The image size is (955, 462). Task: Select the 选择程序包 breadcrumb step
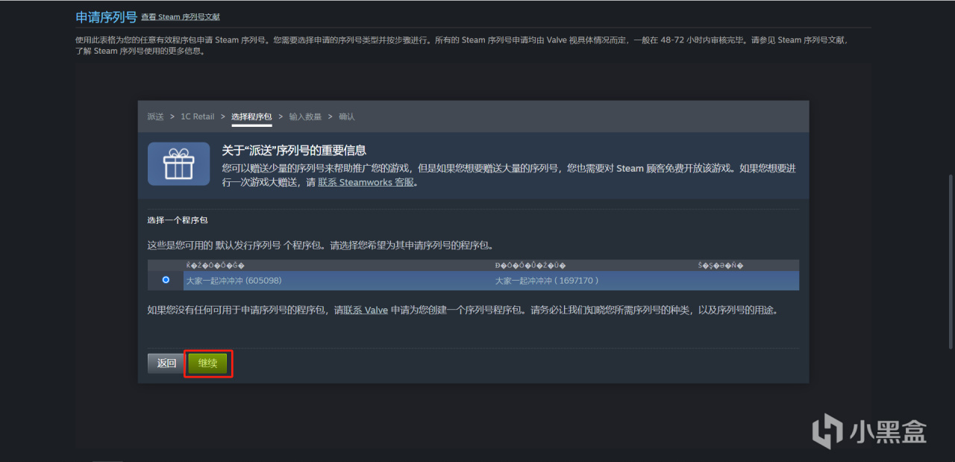pos(251,116)
